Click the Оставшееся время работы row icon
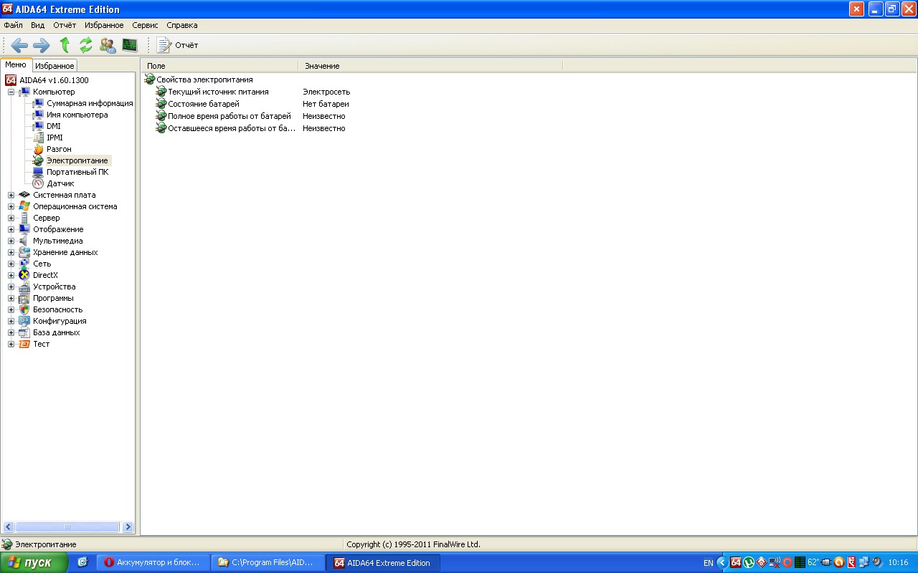 tap(161, 128)
